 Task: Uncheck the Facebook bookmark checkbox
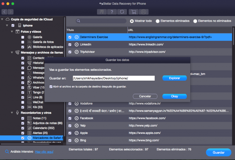point(70,118)
